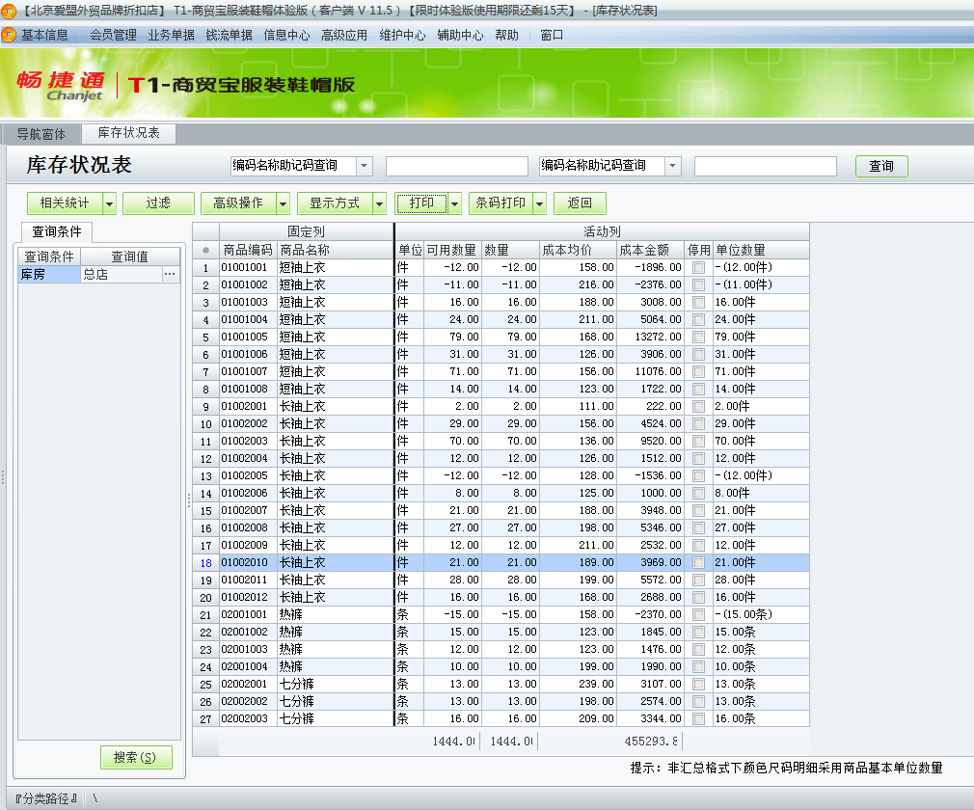Image resolution: width=974 pixels, height=810 pixels.
Task: Click the 辅助中心 icon
Action: (462, 34)
